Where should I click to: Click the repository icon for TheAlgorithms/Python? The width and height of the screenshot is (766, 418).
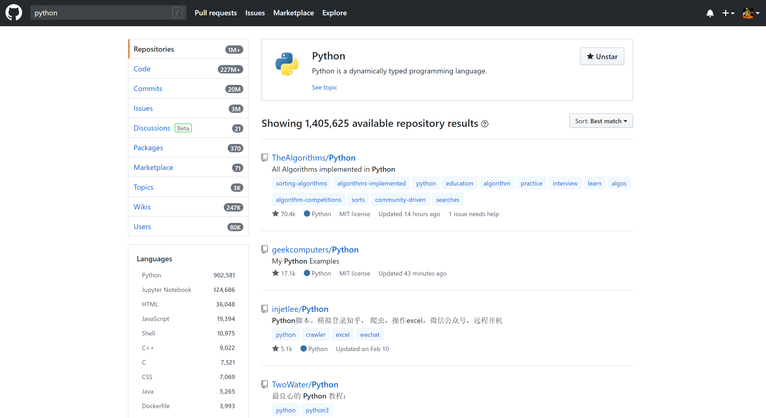pos(264,157)
